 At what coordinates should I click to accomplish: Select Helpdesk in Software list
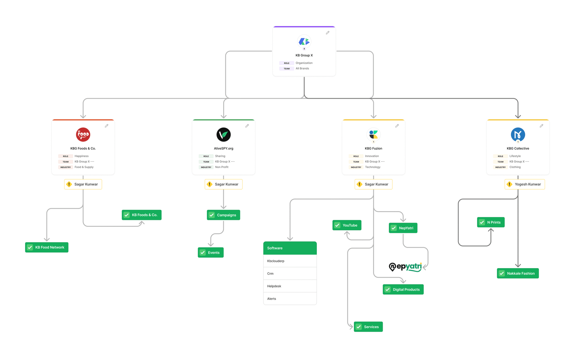point(290,286)
